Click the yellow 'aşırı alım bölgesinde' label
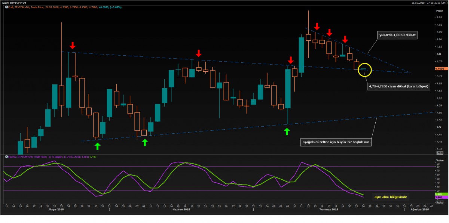 (x=390, y=196)
